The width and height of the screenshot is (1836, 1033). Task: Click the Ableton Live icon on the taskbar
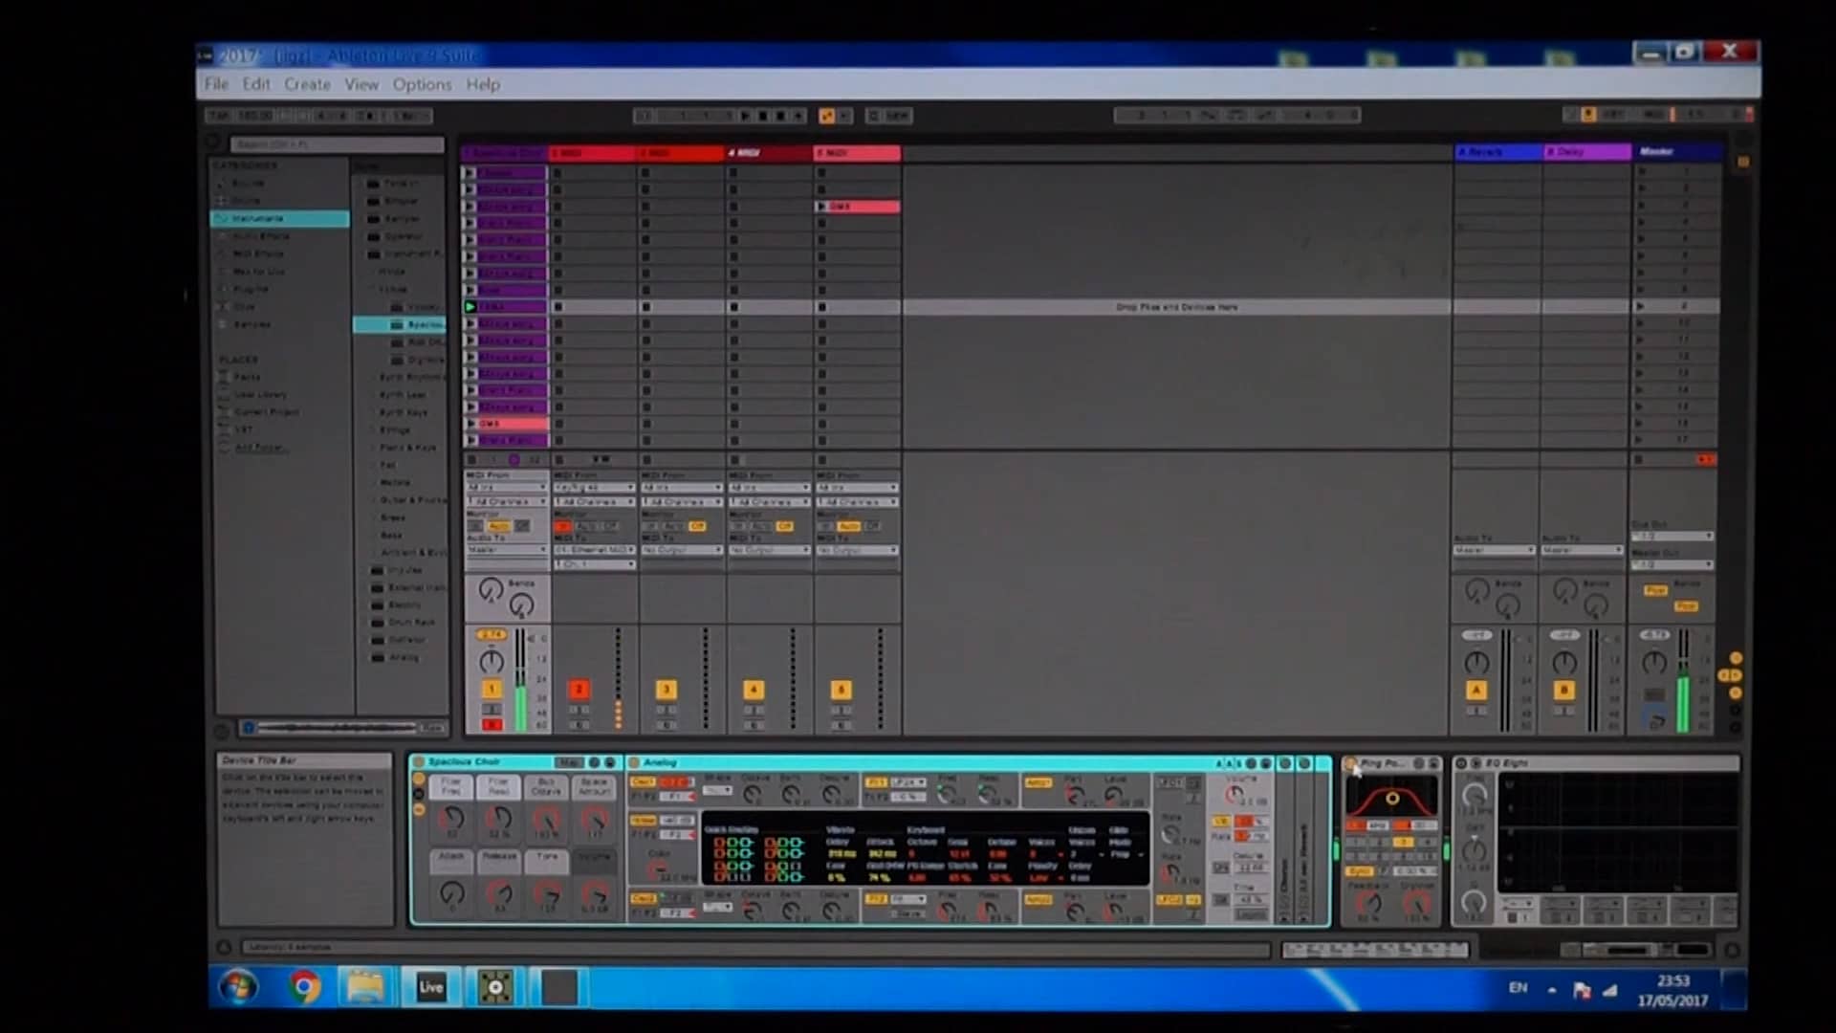[x=429, y=986]
